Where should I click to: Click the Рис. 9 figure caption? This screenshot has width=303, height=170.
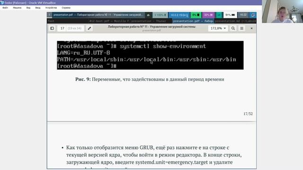click(150, 79)
